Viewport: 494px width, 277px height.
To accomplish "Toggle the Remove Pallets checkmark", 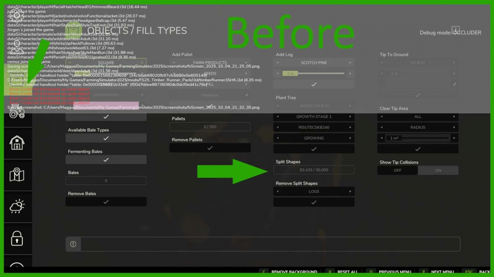I will tap(210, 147).
